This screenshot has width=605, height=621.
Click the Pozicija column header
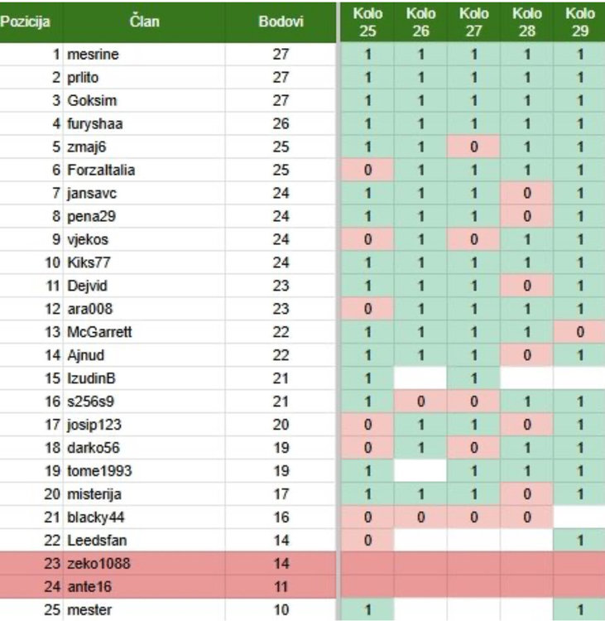click(25, 22)
